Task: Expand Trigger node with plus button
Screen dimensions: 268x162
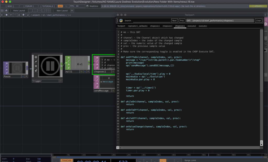Action: [x=61, y=81]
